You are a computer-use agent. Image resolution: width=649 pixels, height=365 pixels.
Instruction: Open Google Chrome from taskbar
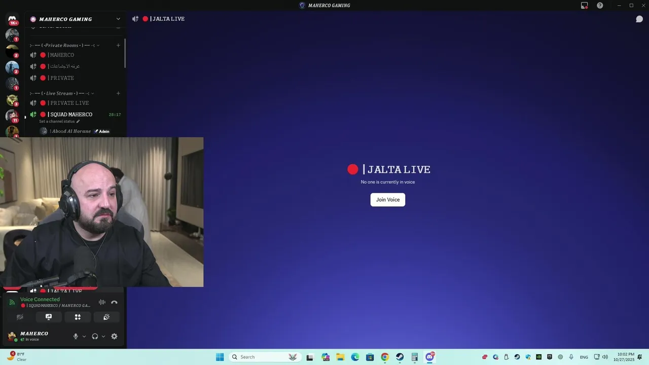385,357
